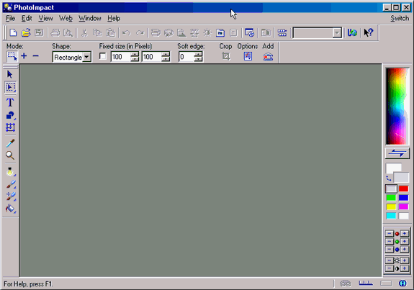The height and width of the screenshot is (290, 414).
Task: Click the context help arrow-question icon
Action: (369, 32)
